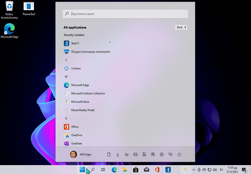The width and height of the screenshot is (251, 174).
Task: Open the sliders control panel icon in footer
Action: pyautogui.click(x=153, y=155)
